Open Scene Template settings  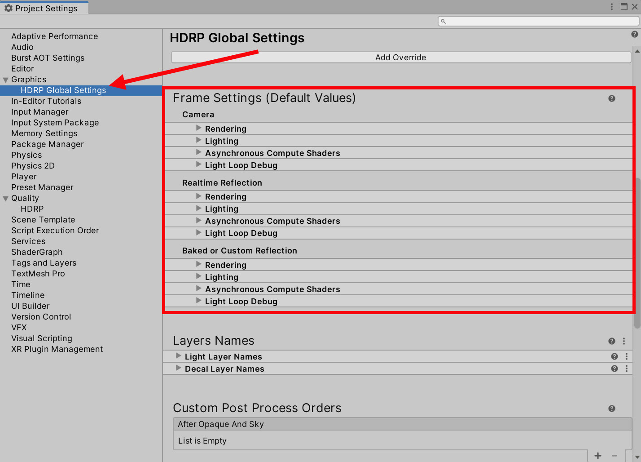point(43,220)
